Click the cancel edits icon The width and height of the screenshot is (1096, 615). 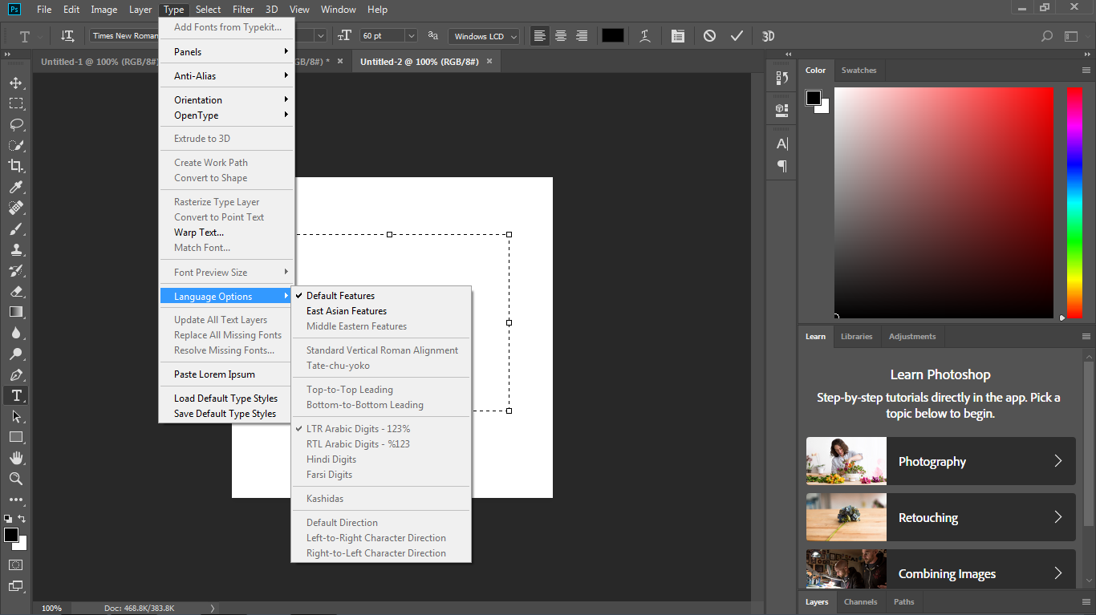[x=709, y=36]
